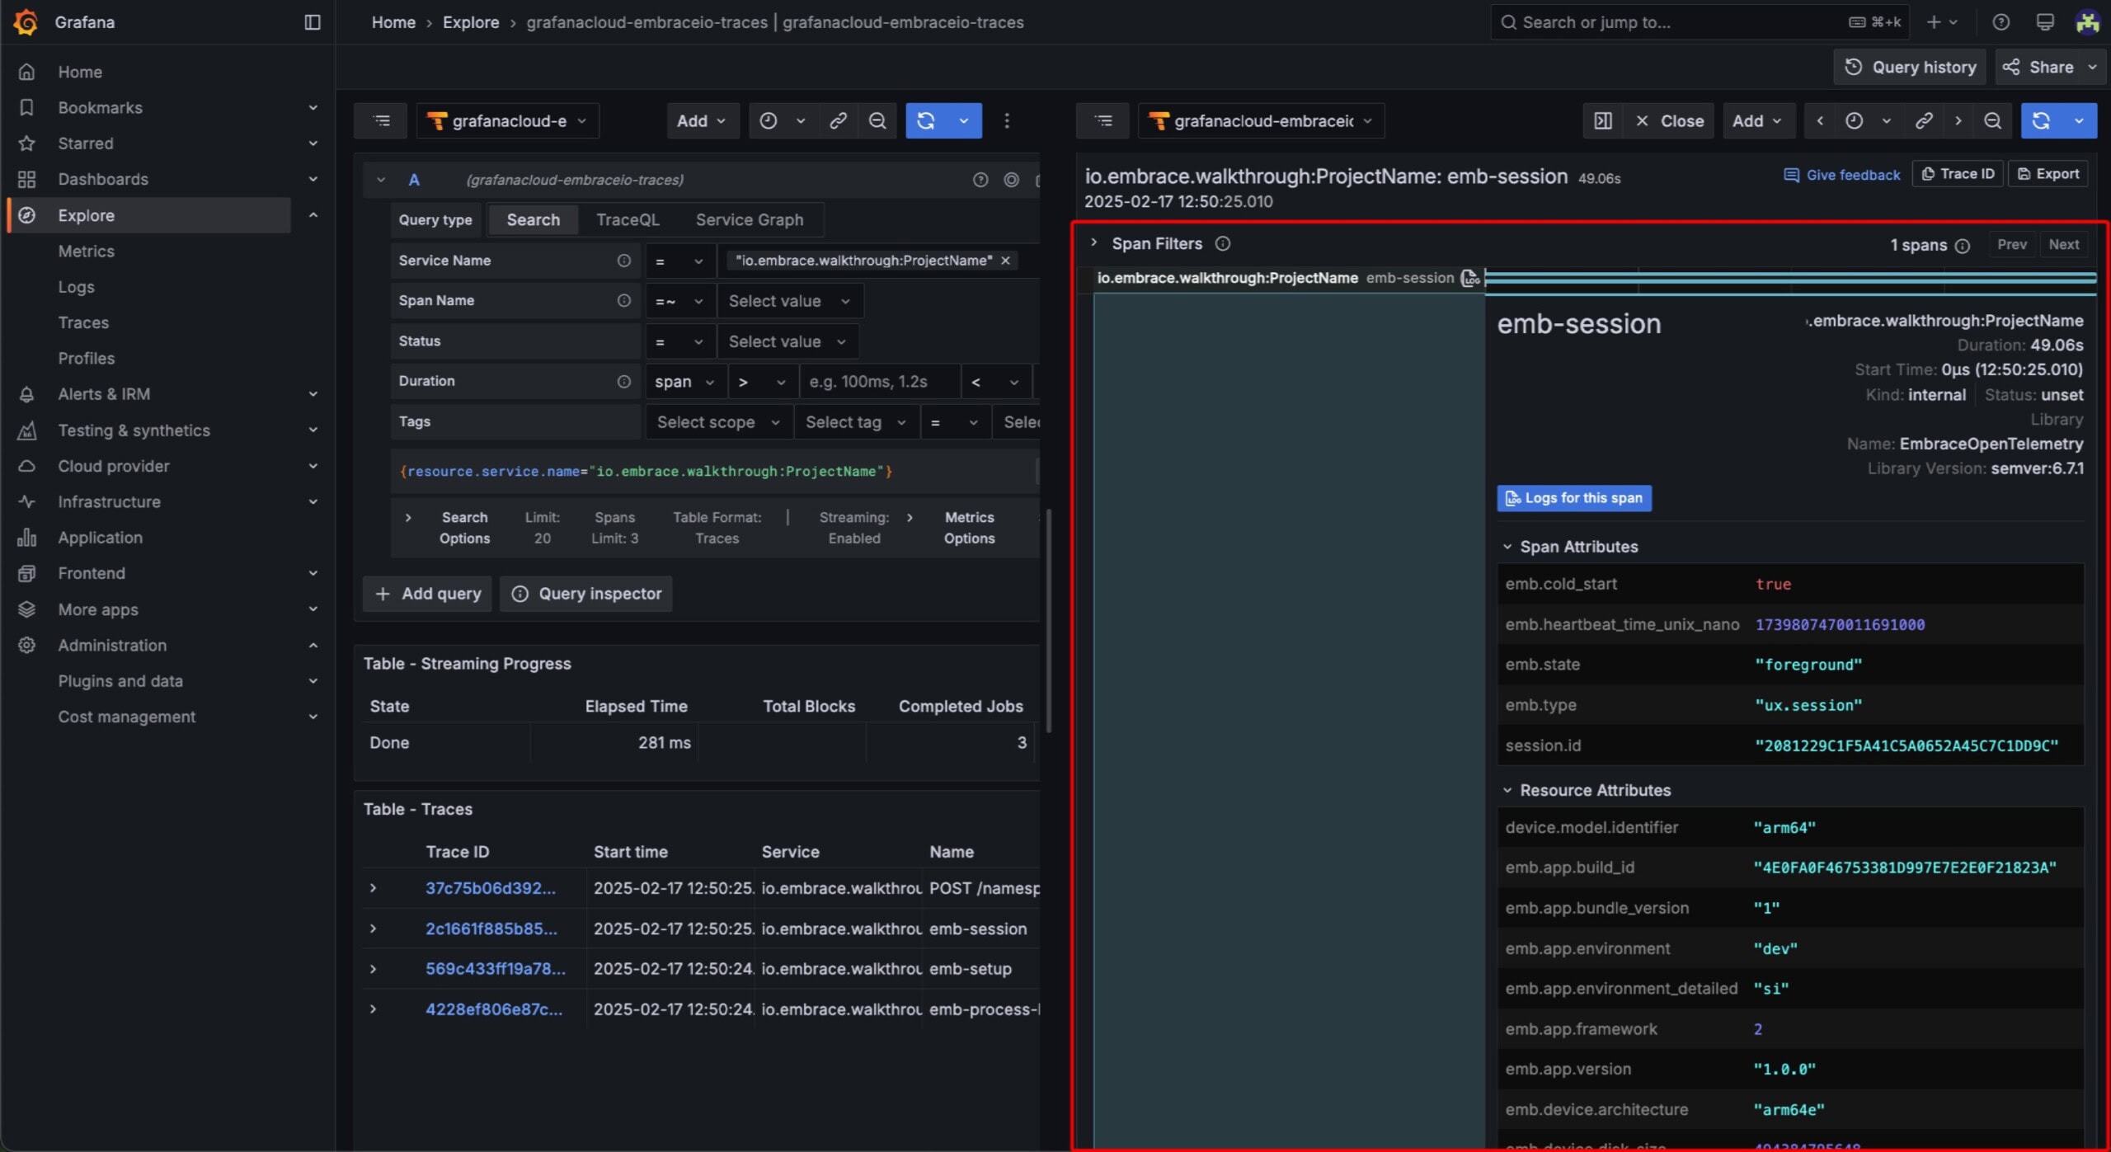2111x1152 pixels.
Task: Open Traces under Explore
Action: [x=83, y=322]
